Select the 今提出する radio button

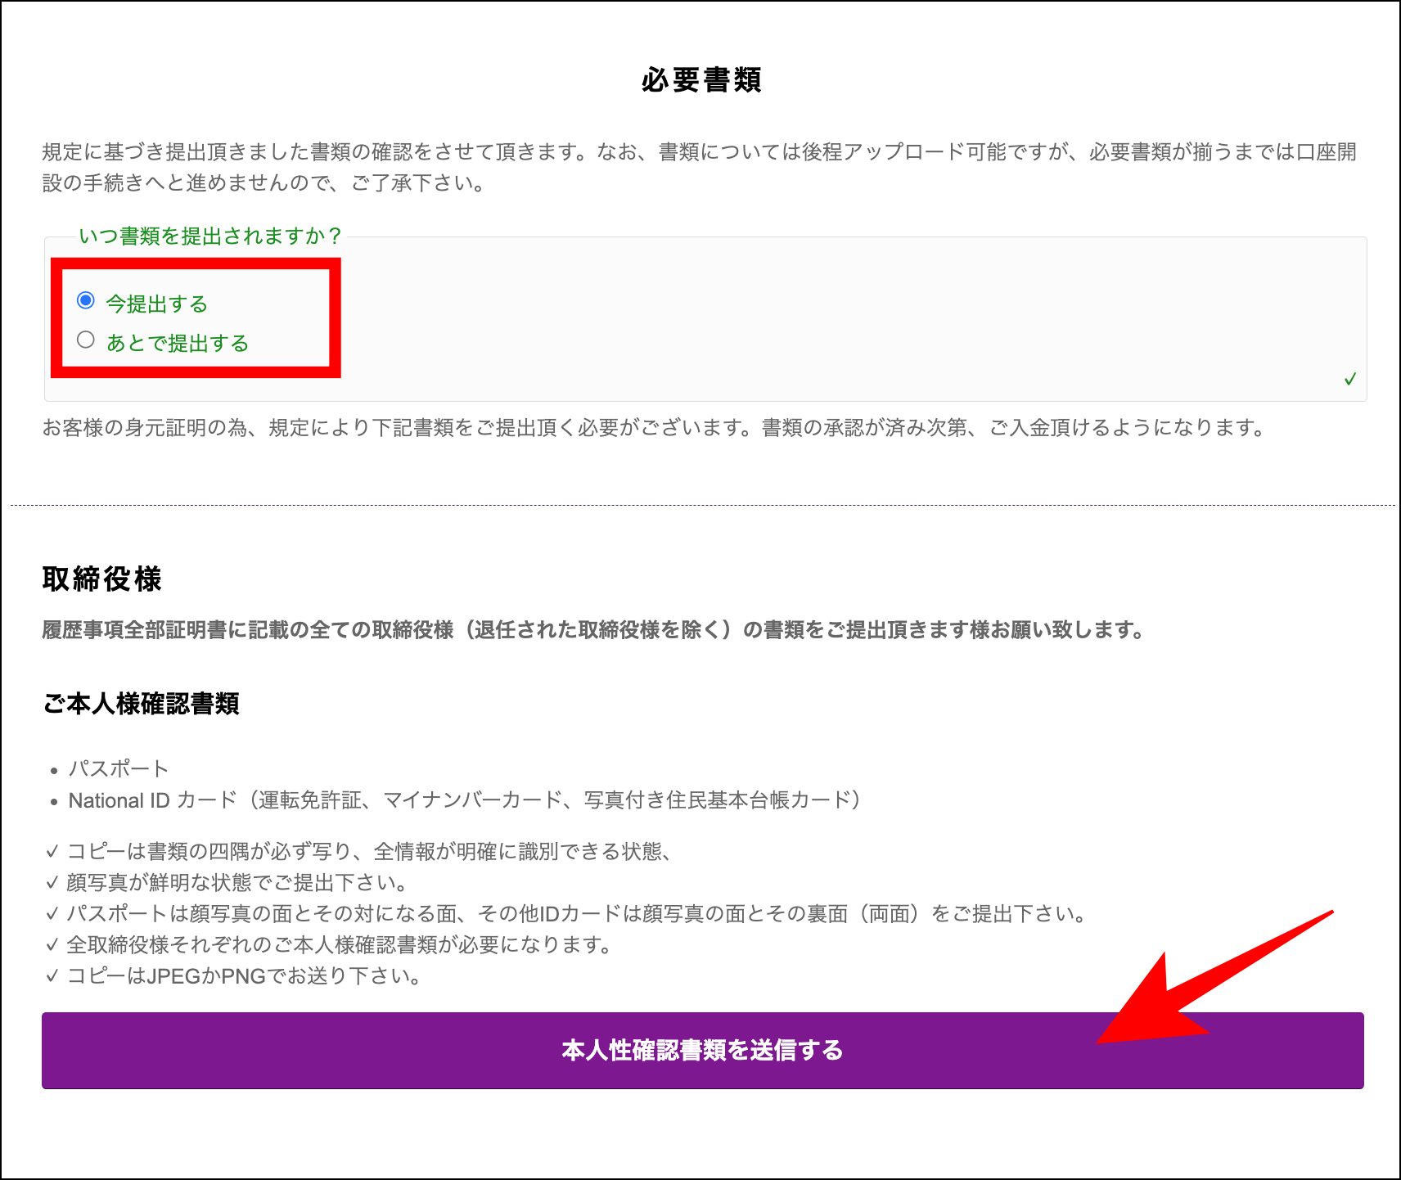(86, 301)
